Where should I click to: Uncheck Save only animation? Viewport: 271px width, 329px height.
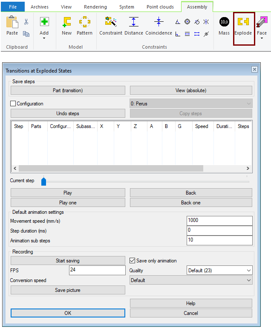coord(133,261)
